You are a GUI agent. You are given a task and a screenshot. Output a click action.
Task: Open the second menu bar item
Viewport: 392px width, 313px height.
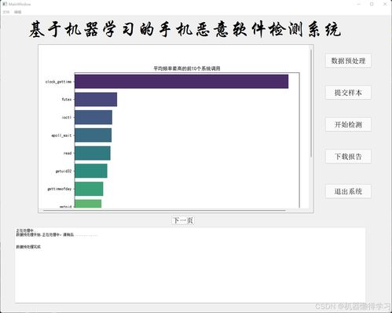(x=18, y=12)
